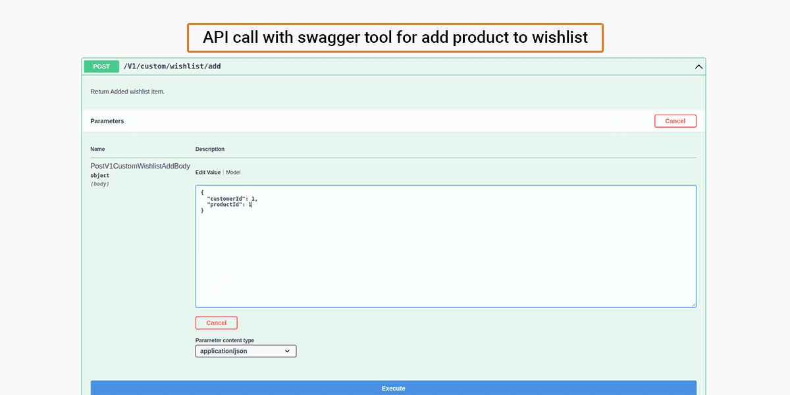Click the 'Return Added wishlist item.' description
790x395 pixels.
[128, 92]
